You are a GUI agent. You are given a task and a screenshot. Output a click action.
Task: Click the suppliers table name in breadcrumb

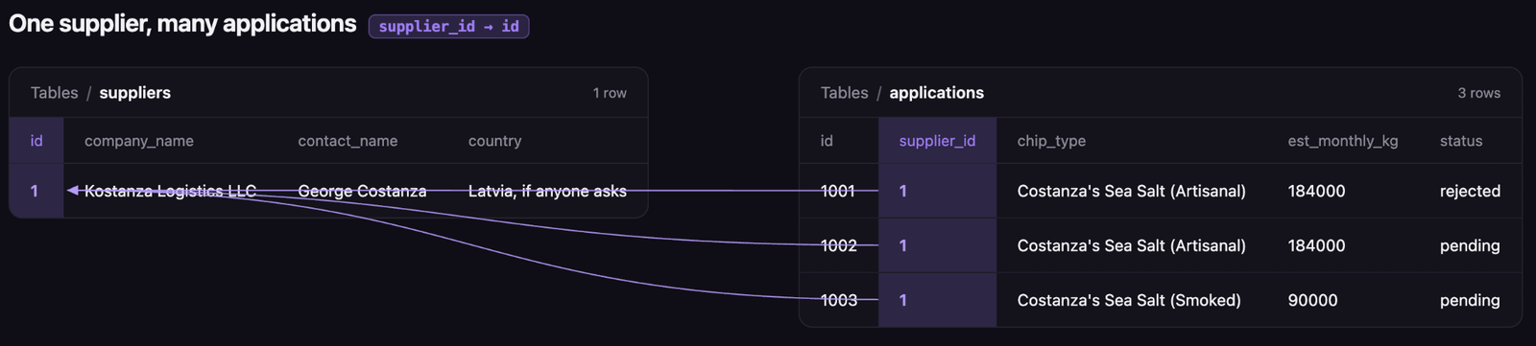(135, 93)
